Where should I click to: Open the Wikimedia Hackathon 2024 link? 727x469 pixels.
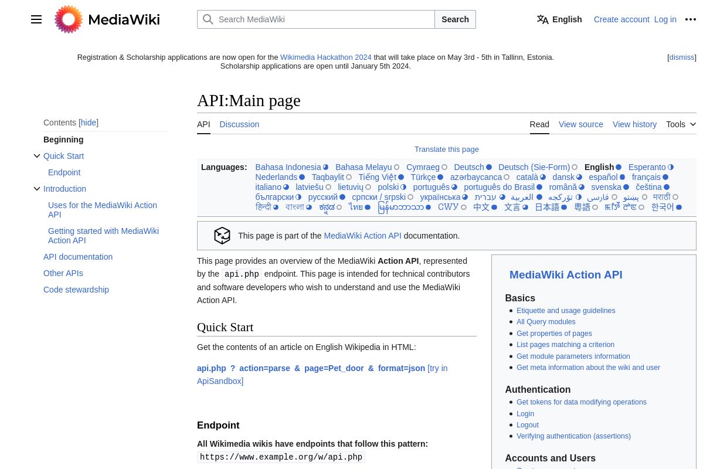coord(326,57)
